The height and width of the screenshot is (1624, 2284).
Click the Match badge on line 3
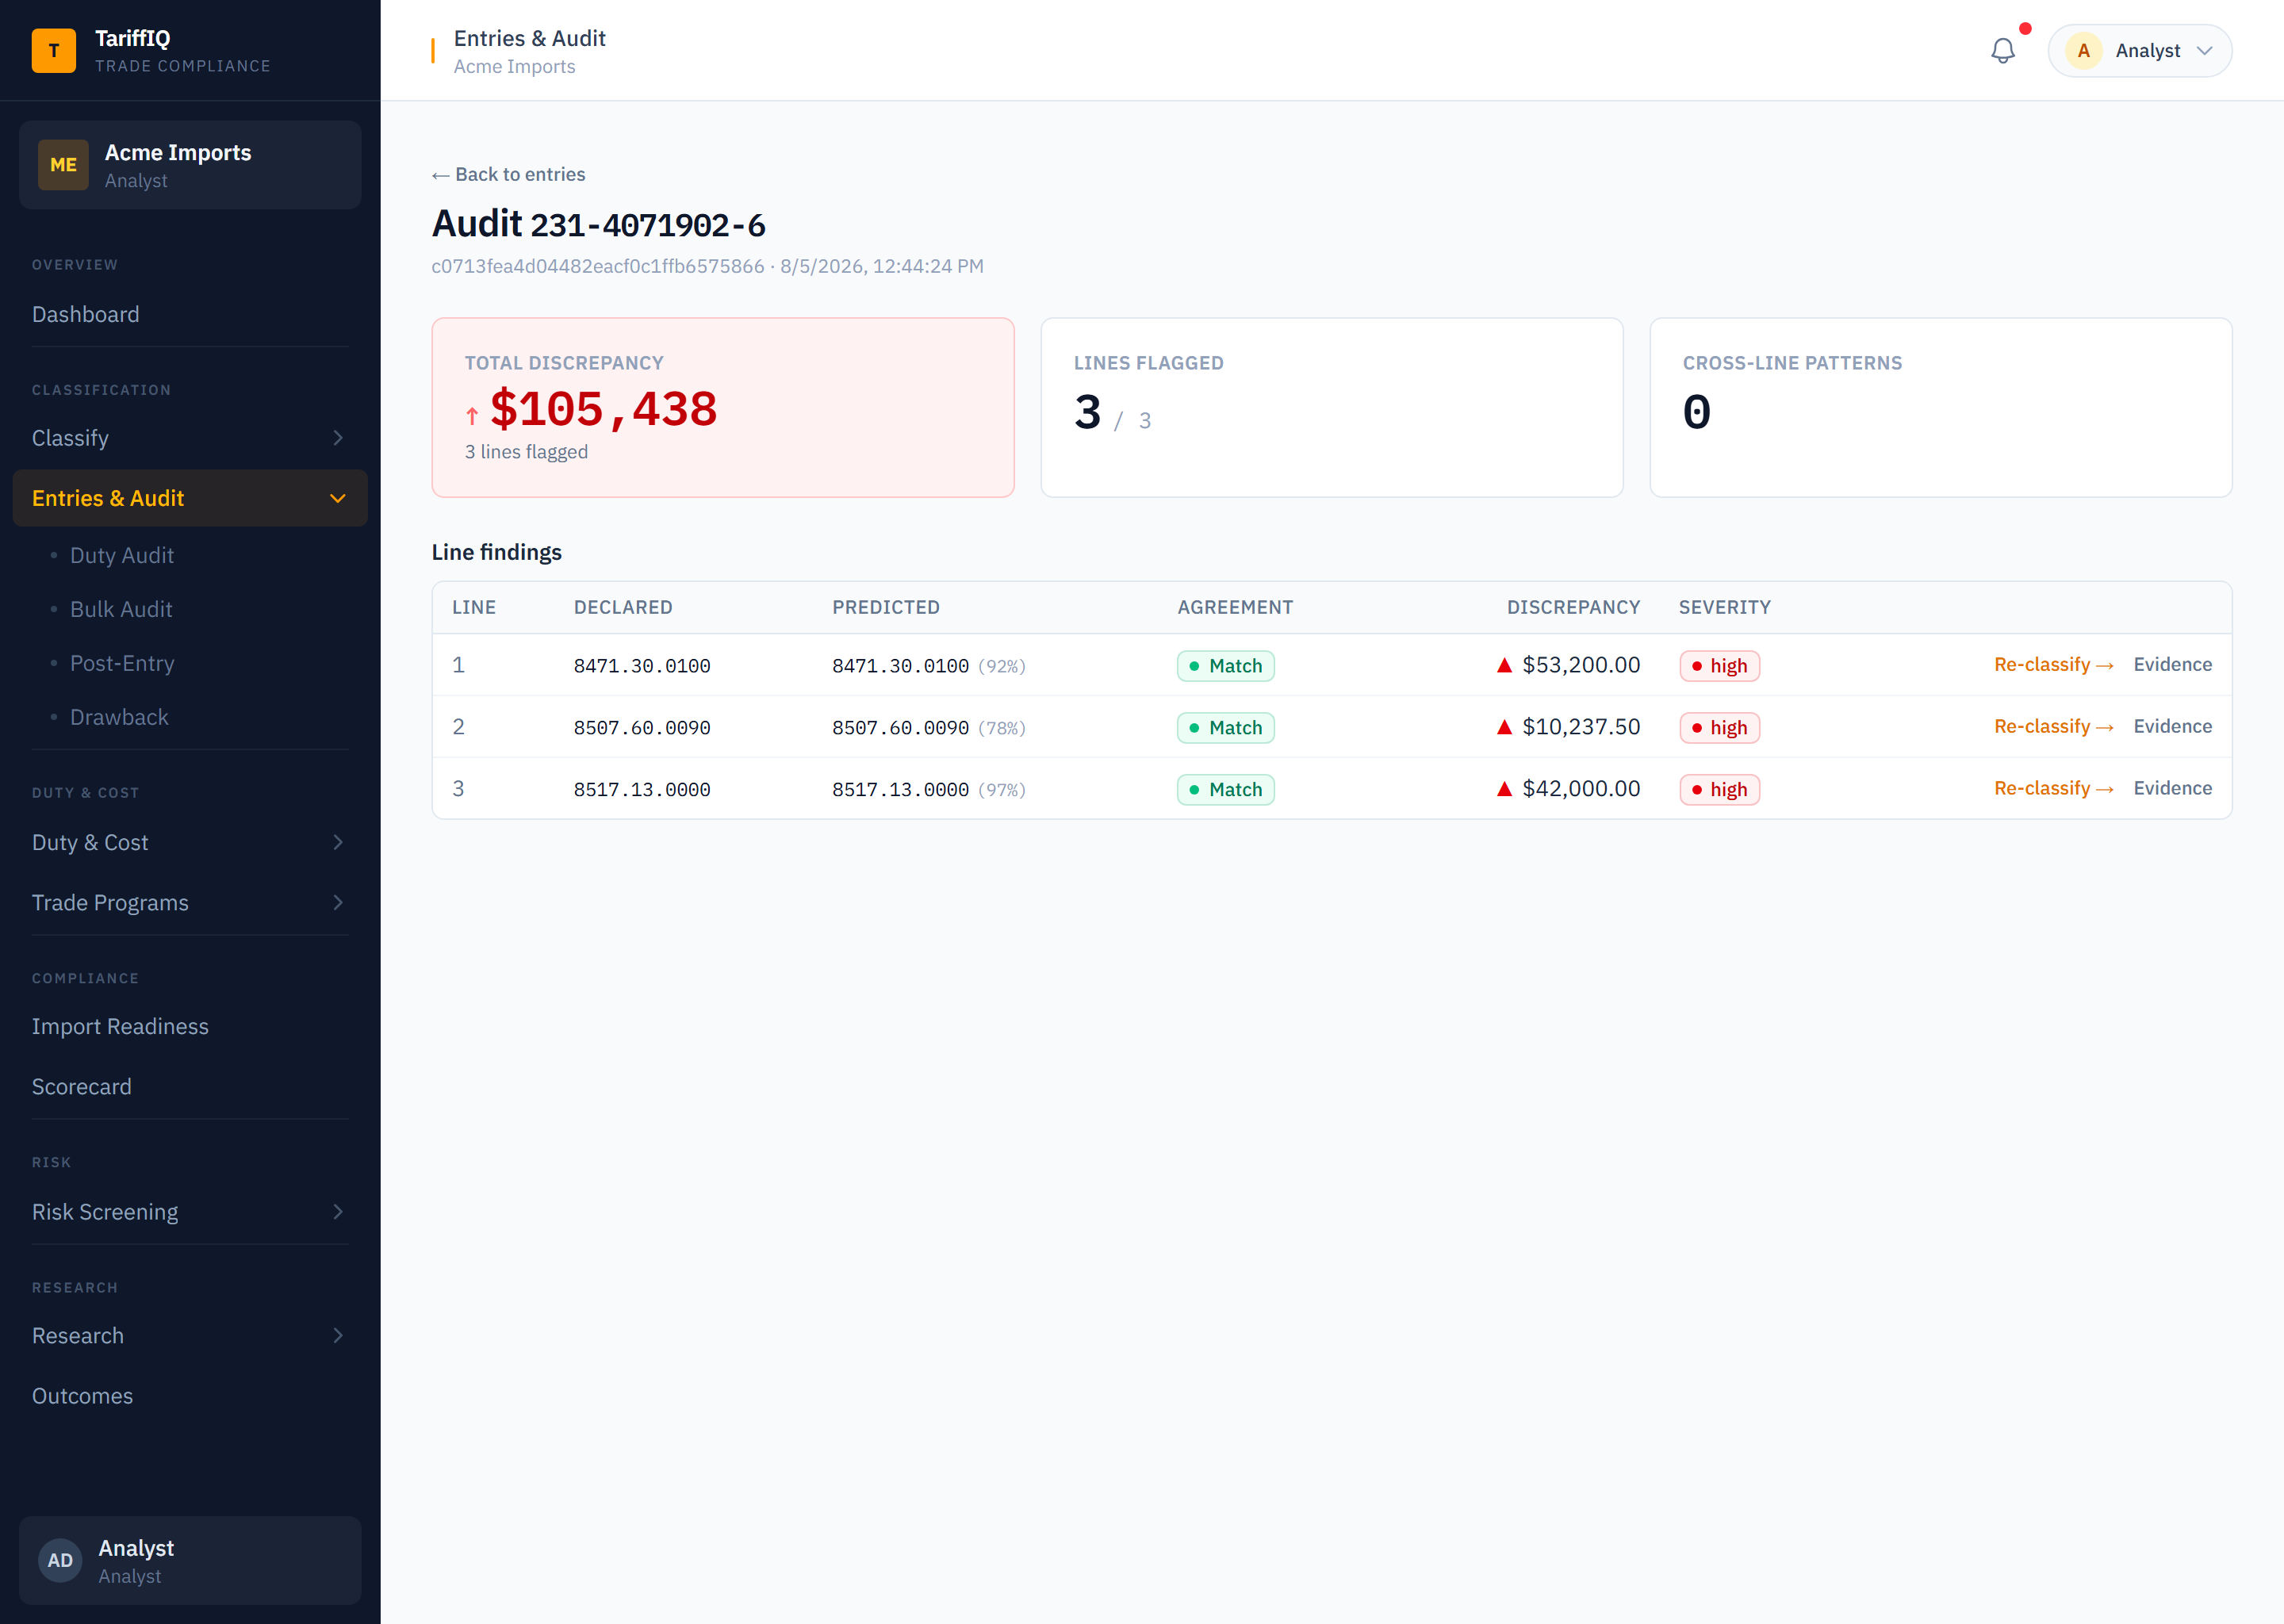coord(1226,790)
